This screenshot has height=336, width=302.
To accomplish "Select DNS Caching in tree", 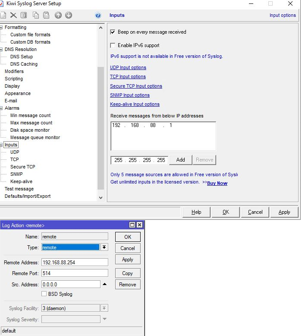I will tap(24, 64).
